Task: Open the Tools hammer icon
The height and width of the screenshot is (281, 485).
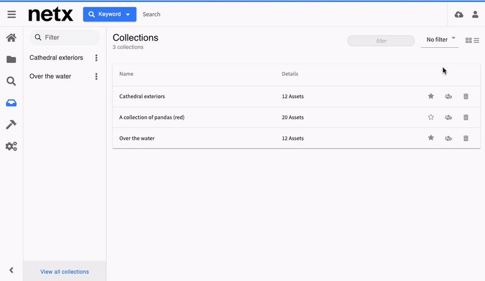Action: pos(11,124)
